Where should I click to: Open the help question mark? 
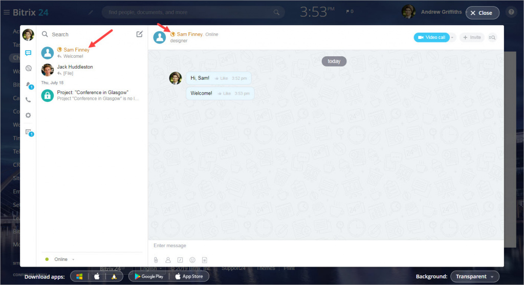[511, 12]
